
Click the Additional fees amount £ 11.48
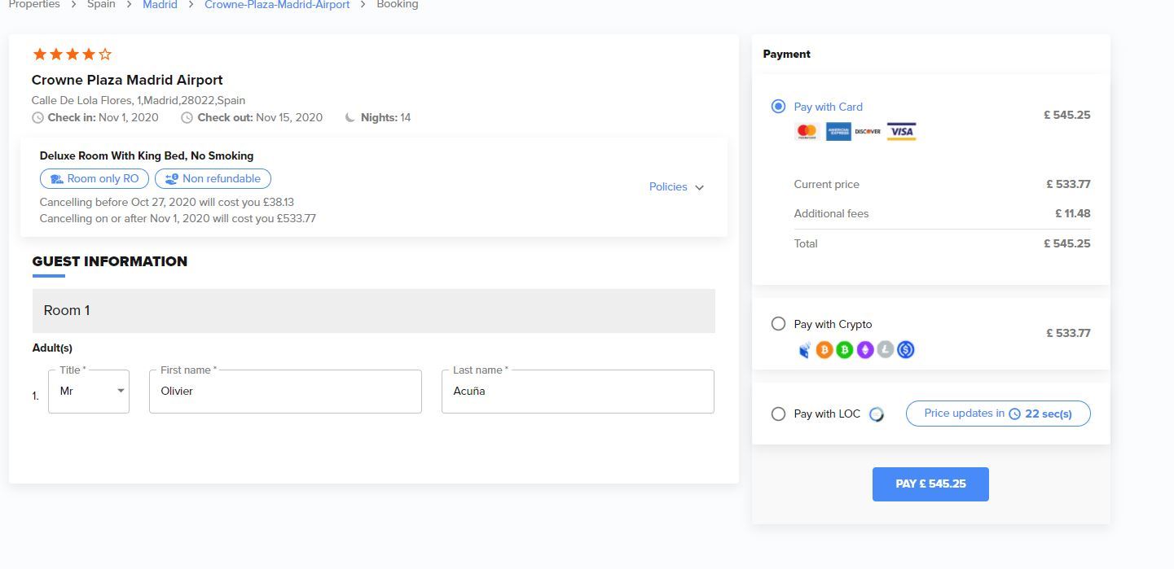tap(1072, 214)
